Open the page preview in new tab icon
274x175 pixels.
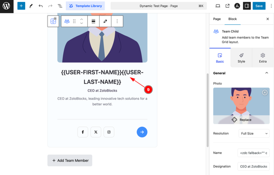(x=227, y=6)
